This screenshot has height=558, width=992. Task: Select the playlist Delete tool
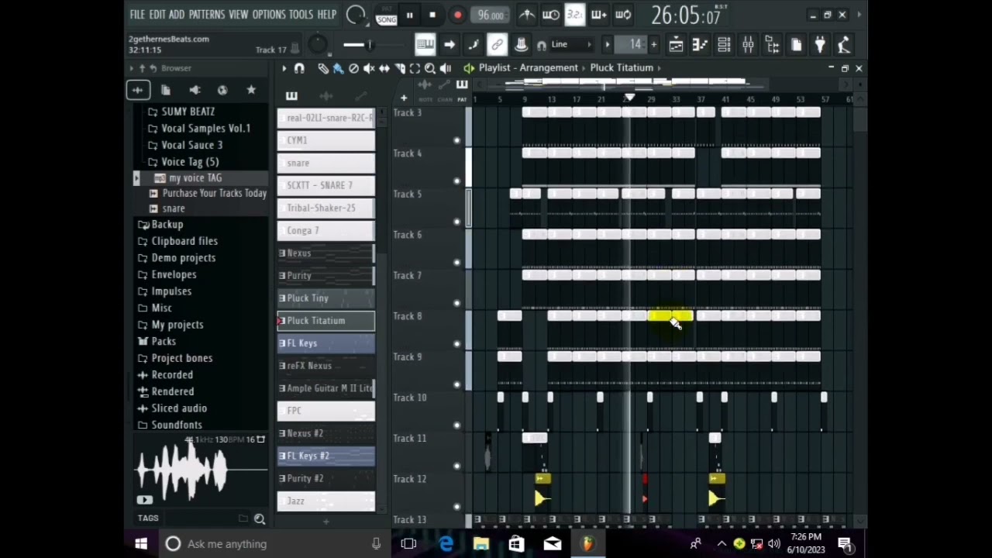(x=354, y=69)
